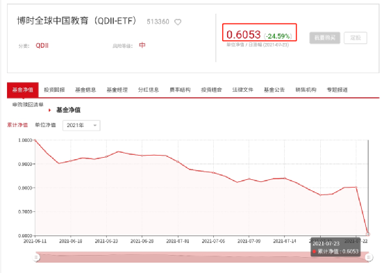Click the 定投 button
This screenshot has height=273, width=384.
tap(356, 38)
